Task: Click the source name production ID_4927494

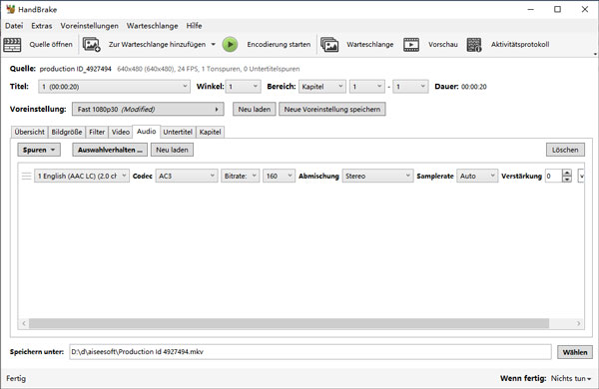Action: point(75,69)
